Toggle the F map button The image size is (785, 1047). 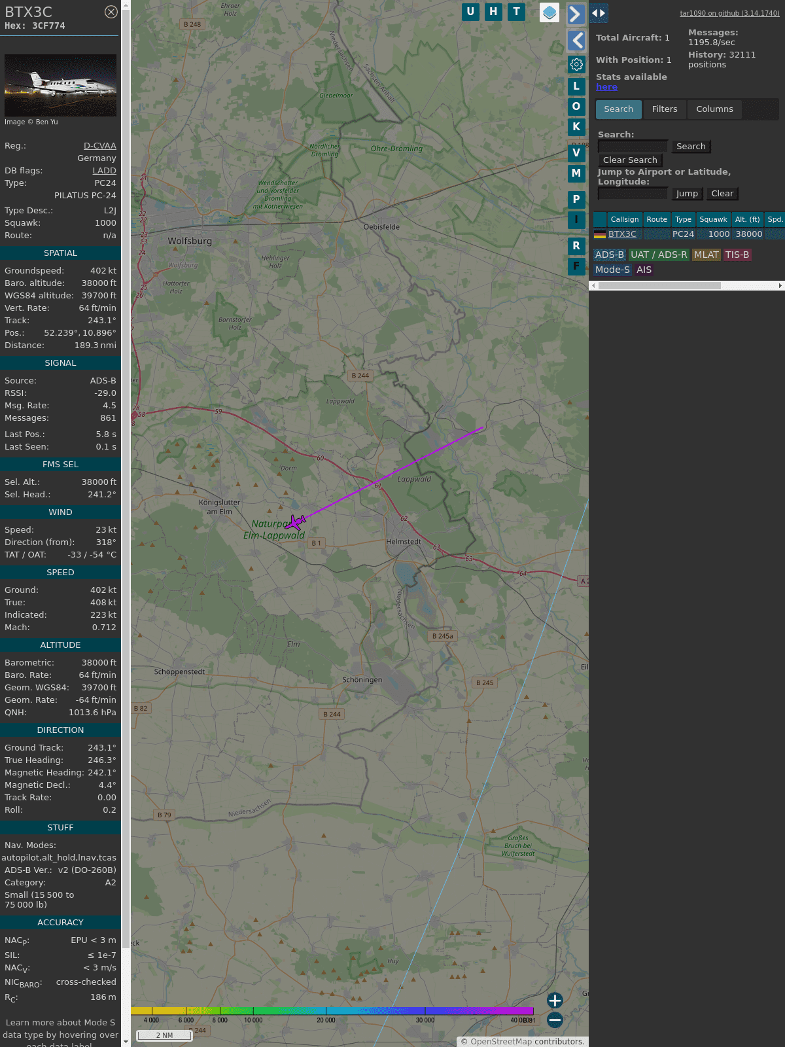pyautogui.click(x=576, y=266)
